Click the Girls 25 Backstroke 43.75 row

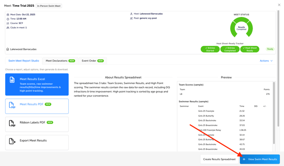click(225, 144)
